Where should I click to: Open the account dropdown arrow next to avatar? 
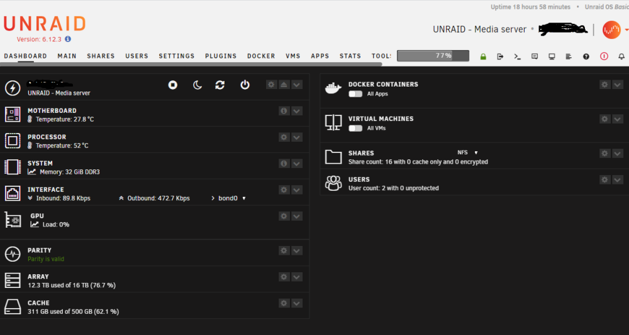(626, 29)
